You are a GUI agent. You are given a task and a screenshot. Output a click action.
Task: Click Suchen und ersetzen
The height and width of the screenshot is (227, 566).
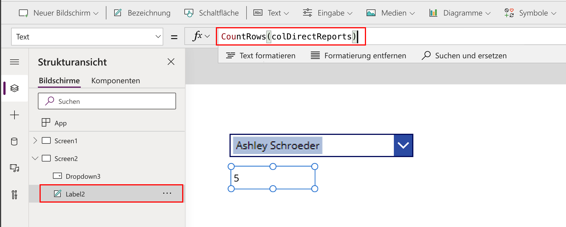click(464, 56)
